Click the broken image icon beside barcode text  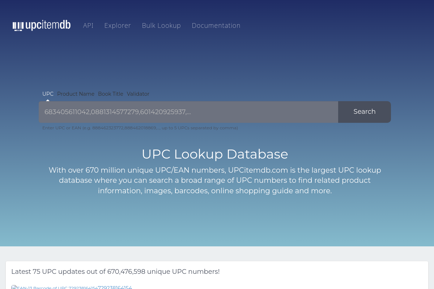(14, 288)
